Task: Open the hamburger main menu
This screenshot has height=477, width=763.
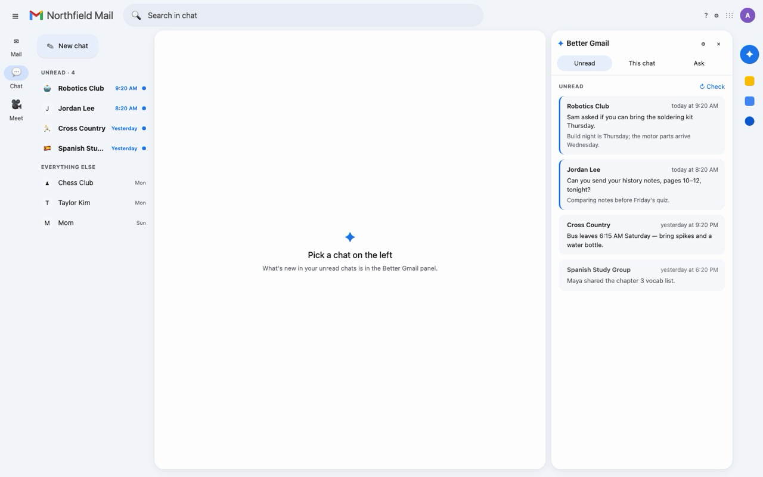Action: 15,16
